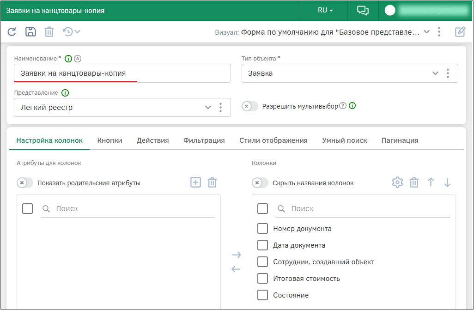
Task: Check the select-all box in attributes list
Action: point(28,208)
